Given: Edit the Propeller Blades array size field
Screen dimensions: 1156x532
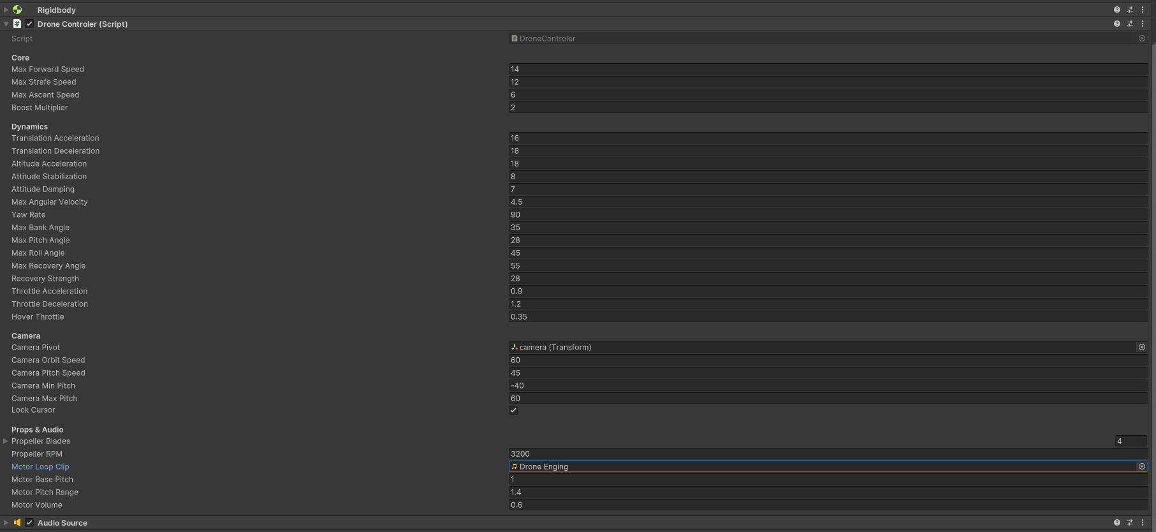Looking at the screenshot, I should click(1131, 441).
